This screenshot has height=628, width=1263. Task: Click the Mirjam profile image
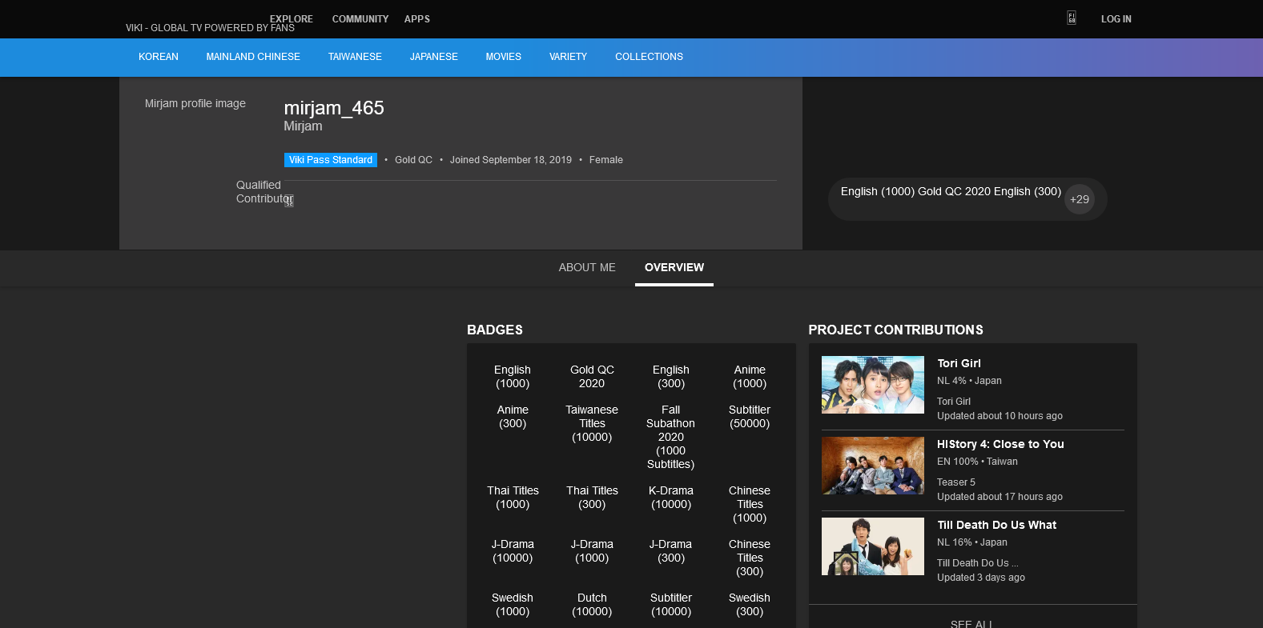tap(195, 103)
